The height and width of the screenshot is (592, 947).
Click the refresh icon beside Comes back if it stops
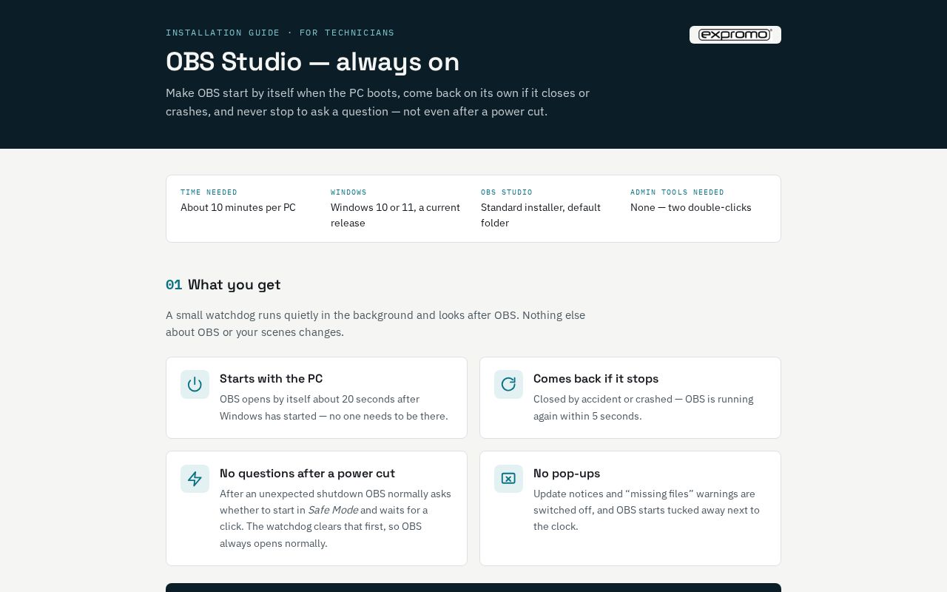(x=508, y=384)
